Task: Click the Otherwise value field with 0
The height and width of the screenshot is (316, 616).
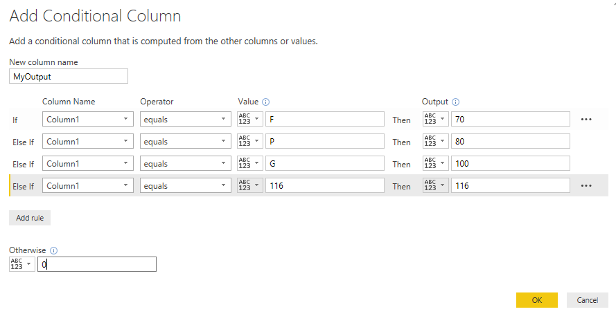Action: pyautogui.click(x=97, y=264)
